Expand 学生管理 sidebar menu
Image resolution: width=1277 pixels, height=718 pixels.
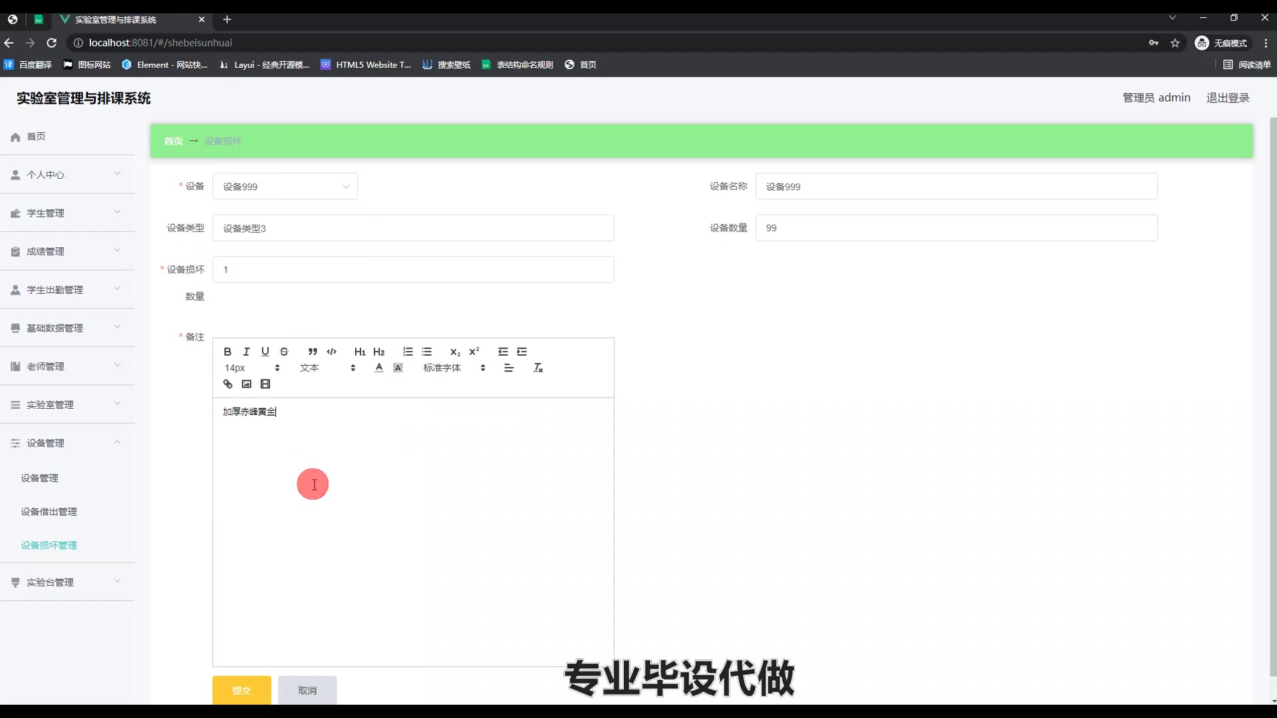pyautogui.click(x=67, y=213)
